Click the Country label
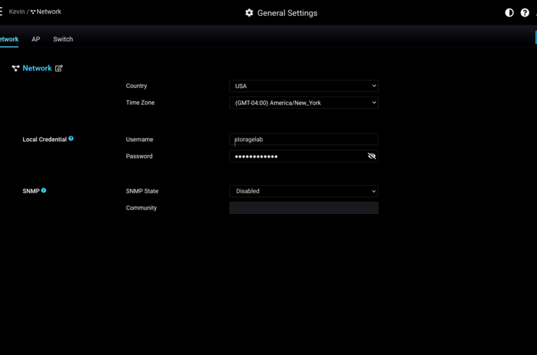 pos(136,86)
